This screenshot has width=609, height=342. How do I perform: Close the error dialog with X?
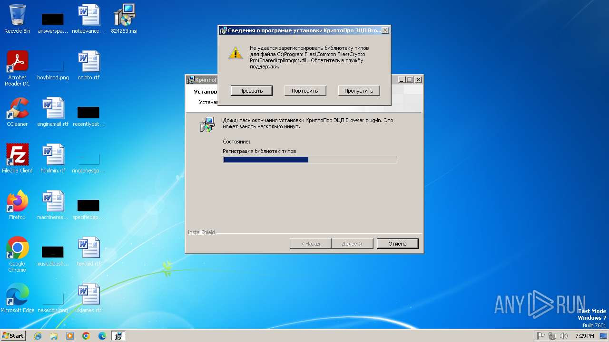point(385,30)
